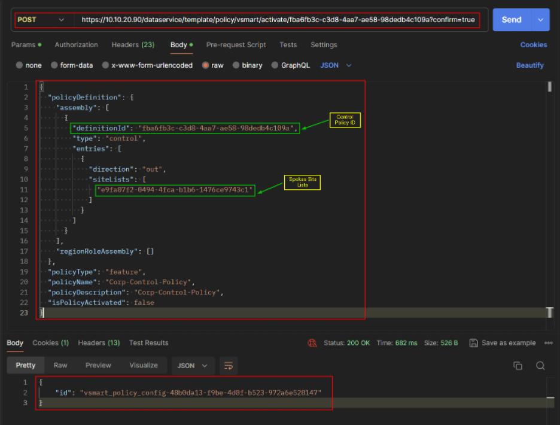
Task: Open the JSON response format dropdown
Action: pos(193,366)
